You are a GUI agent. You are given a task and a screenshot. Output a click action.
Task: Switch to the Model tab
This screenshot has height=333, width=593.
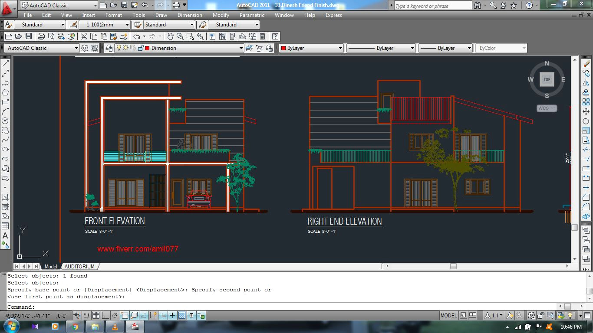click(x=50, y=266)
